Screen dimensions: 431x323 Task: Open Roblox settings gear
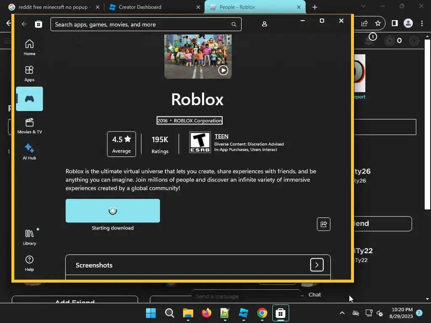[414, 41]
